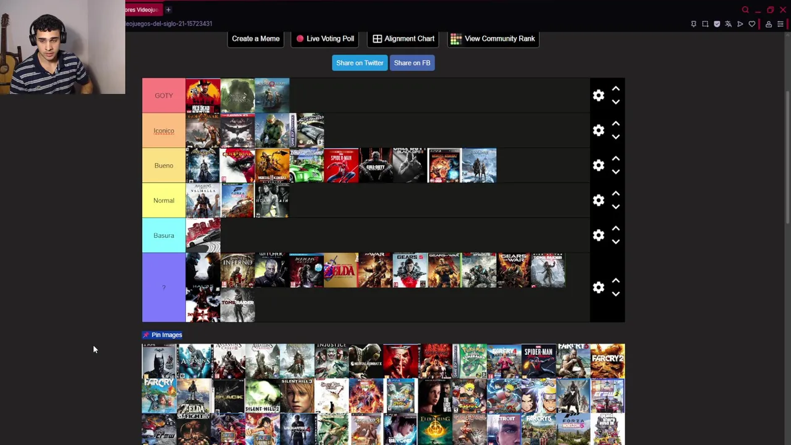Image resolution: width=791 pixels, height=445 pixels.
Task: Click the purple ? tier label
Action: tap(164, 287)
